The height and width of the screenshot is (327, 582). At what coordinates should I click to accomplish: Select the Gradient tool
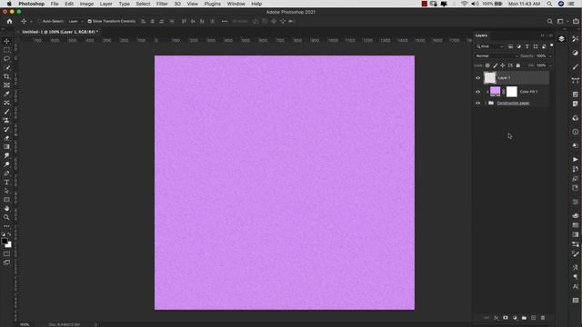[x=6, y=147]
